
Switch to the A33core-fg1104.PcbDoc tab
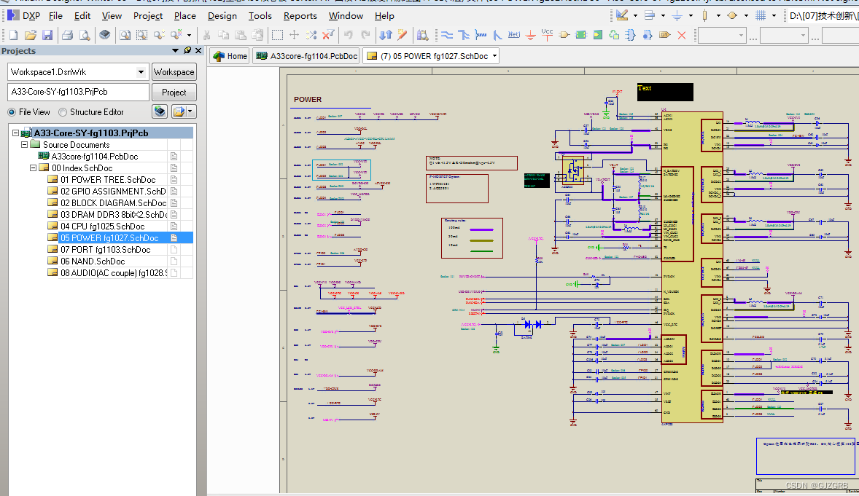coord(307,56)
